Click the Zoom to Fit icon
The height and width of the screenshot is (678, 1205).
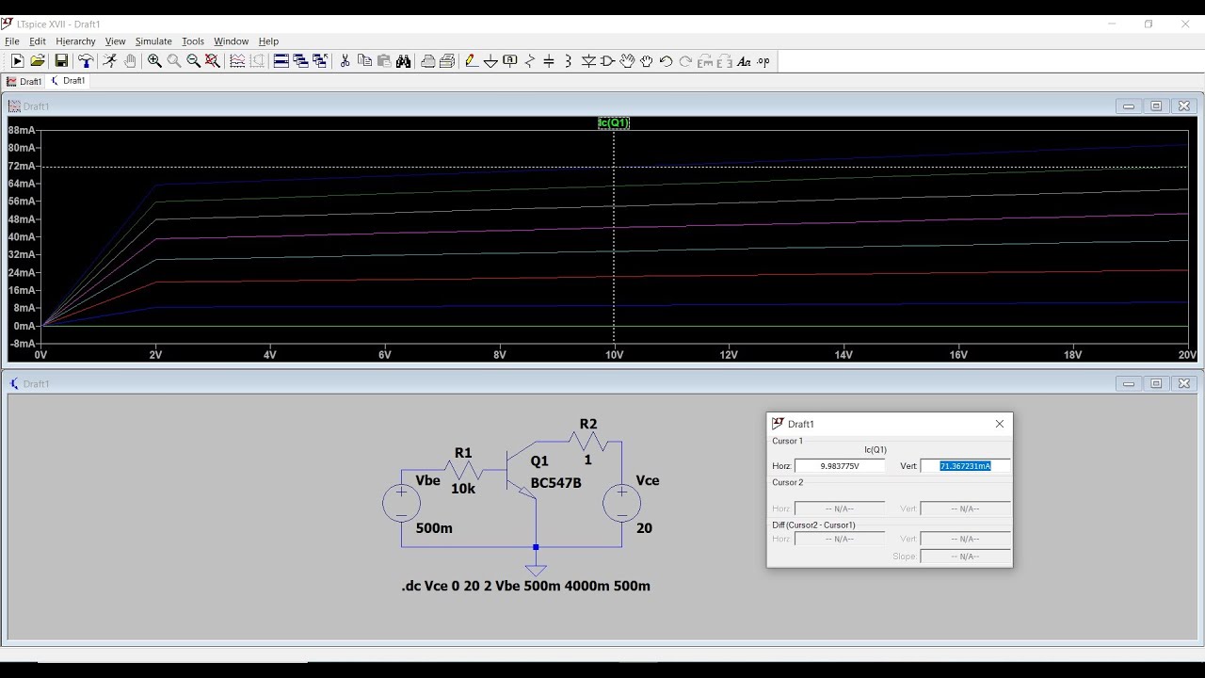pyautogui.click(x=213, y=61)
